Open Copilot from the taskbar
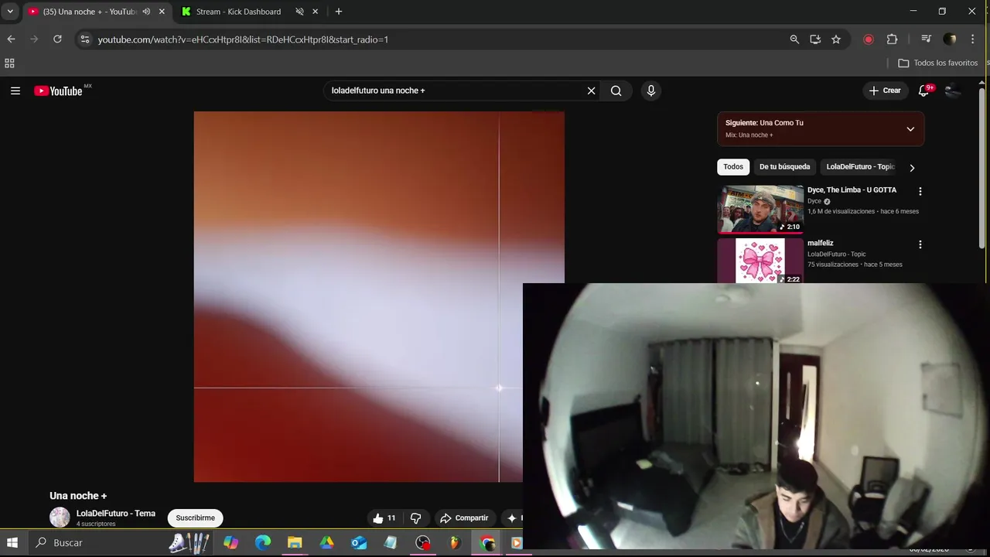Viewport: 990px width, 557px height. coord(230,542)
